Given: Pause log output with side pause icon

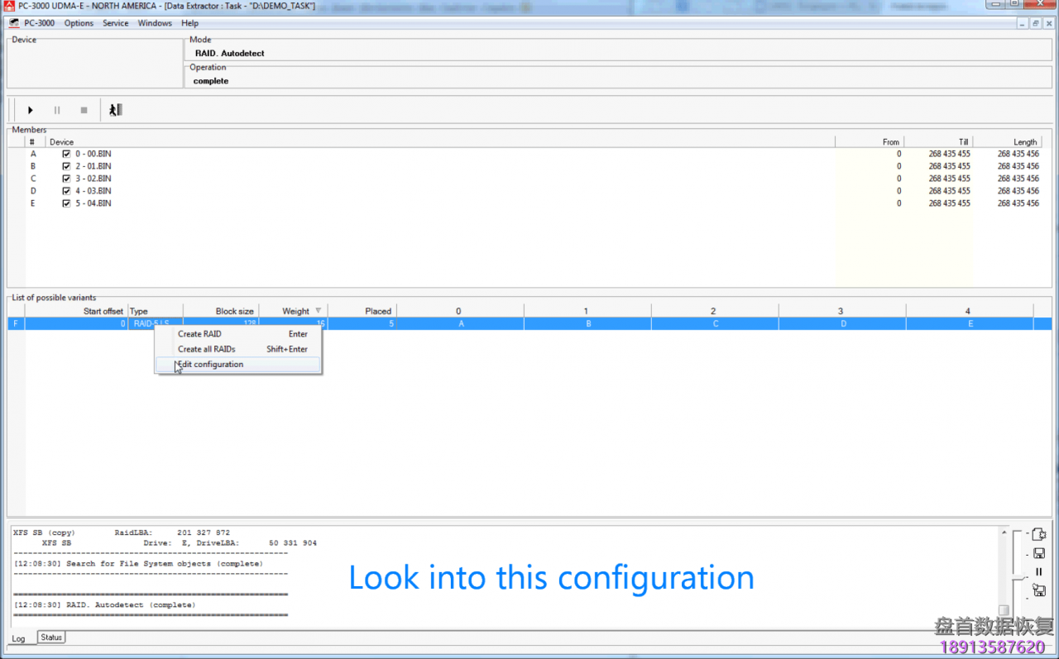Looking at the screenshot, I should click(1038, 571).
